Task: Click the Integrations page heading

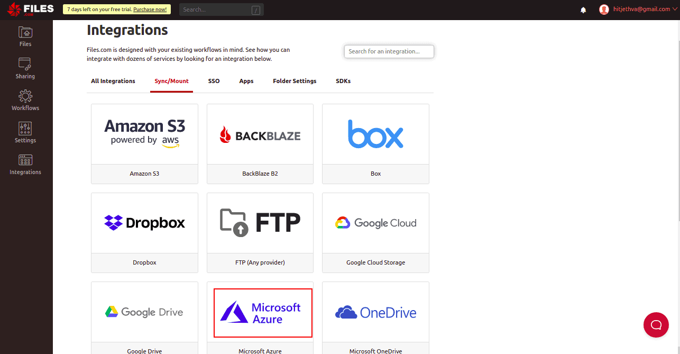Action: [x=127, y=30]
